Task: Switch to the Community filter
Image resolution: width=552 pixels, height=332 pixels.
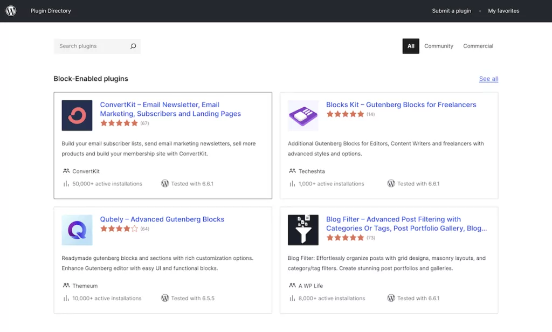Action: tap(439, 46)
